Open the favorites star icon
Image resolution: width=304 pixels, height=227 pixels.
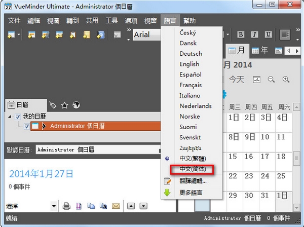(x=64, y=105)
